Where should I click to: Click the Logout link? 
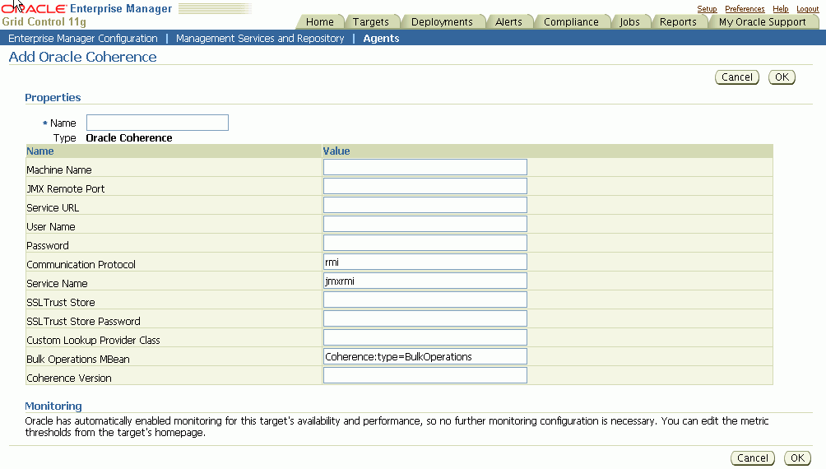808,9
